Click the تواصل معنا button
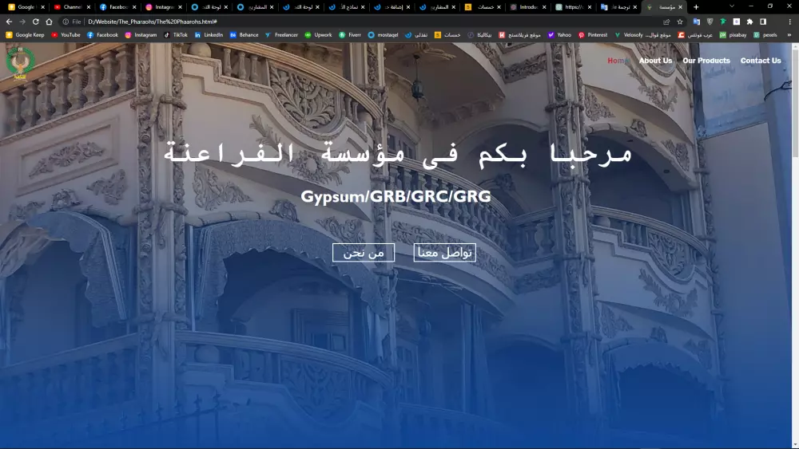Screen dimensions: 799x449 click(x=444, y=253)
